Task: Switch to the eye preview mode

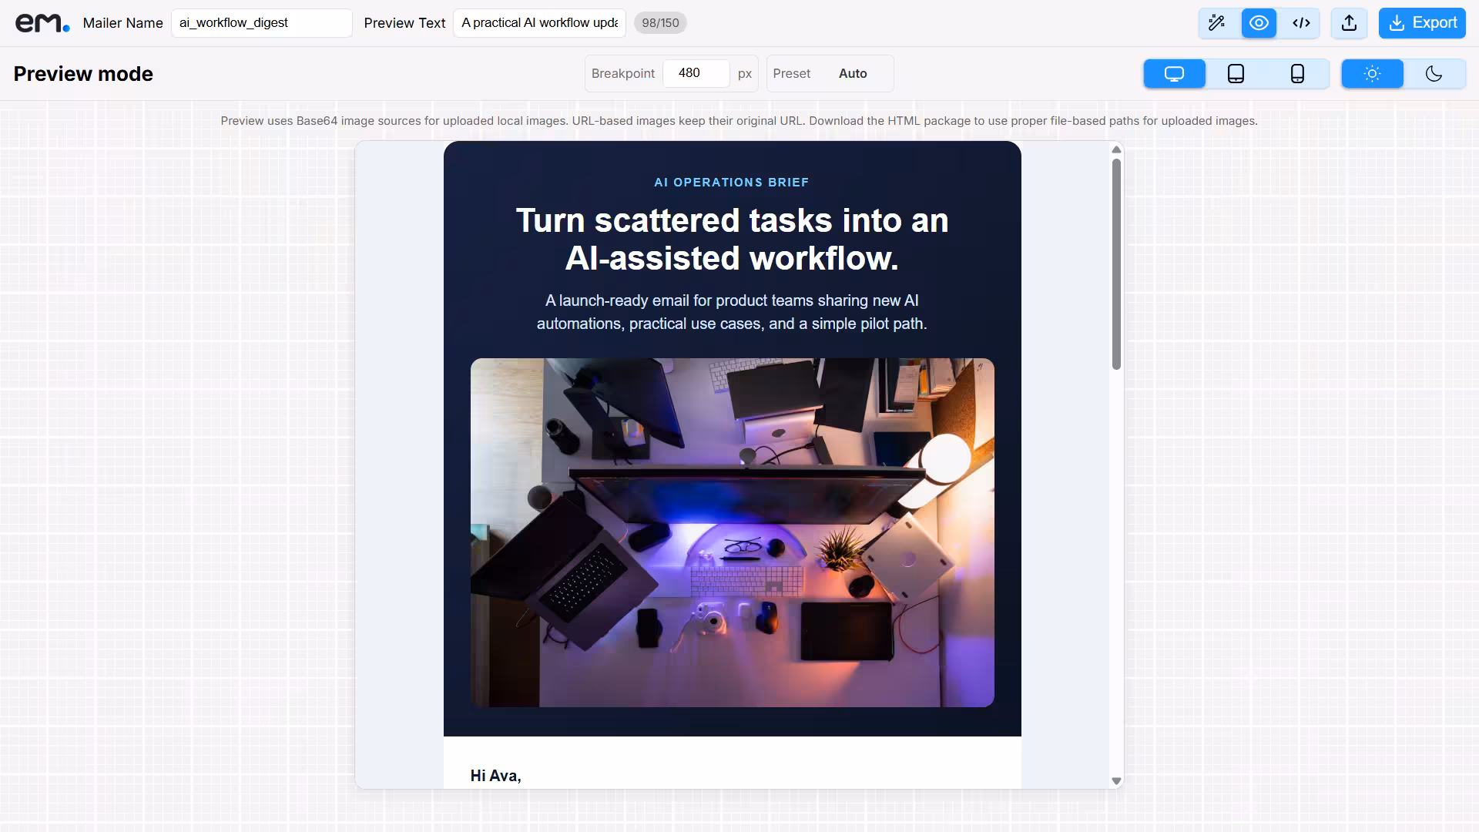Action: (1259, 23)
